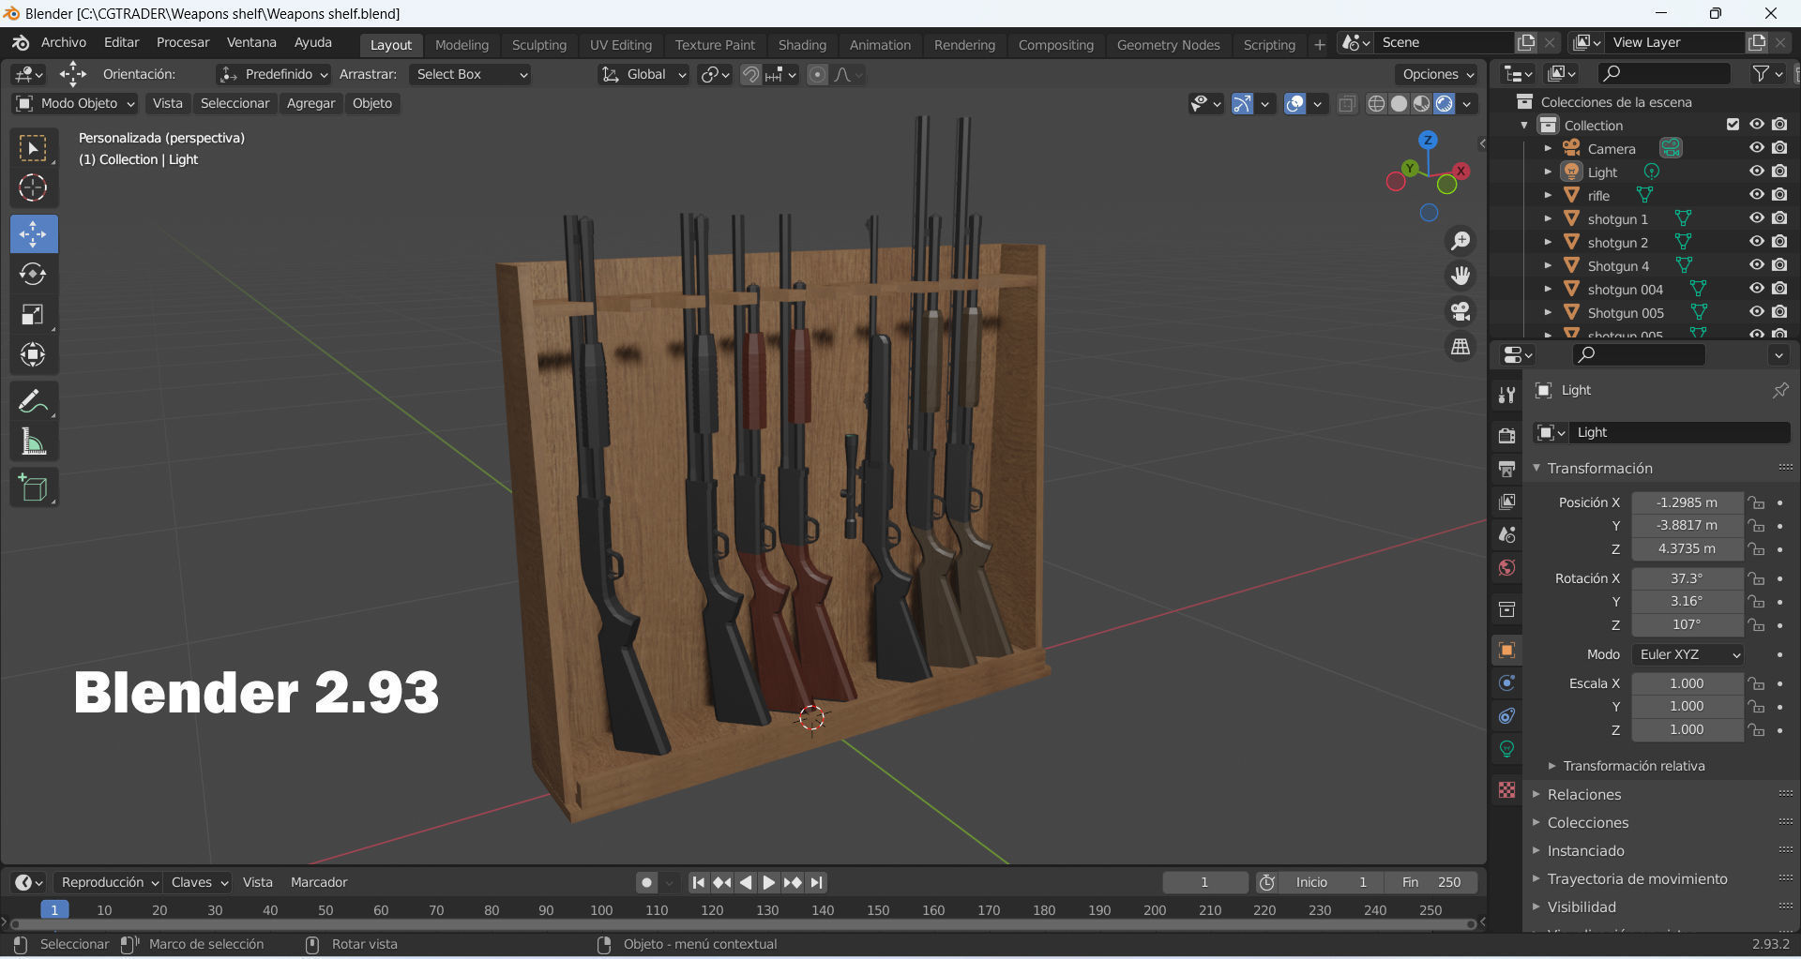Open the Light data properties tab
Image resolution: width=1801 pixels, height=959 pixels.
[1507, 749]
